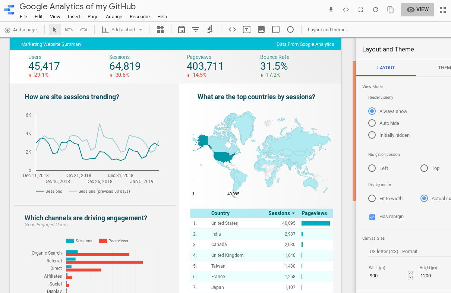Insert a date range control

(x=181, y=29)
